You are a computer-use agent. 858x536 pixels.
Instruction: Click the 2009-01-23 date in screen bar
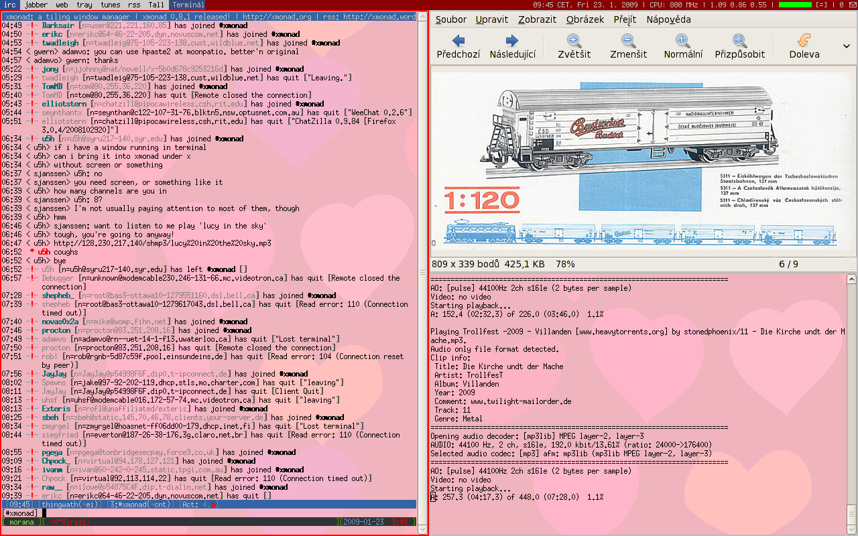click(x=364, y=521)
